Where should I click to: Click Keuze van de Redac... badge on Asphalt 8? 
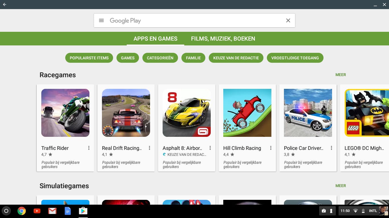tap(185, 155)
